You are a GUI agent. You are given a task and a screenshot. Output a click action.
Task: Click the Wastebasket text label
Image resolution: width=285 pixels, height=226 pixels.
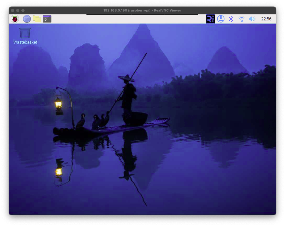pyautogui.click(x=25, y=42)
